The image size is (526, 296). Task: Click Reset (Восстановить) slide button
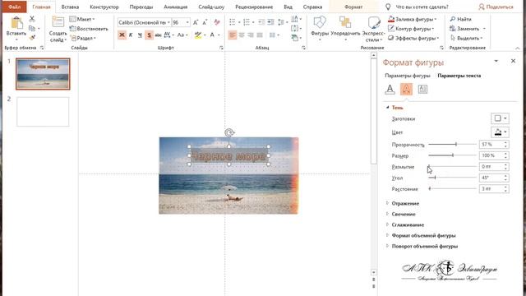tap(89, 29)
